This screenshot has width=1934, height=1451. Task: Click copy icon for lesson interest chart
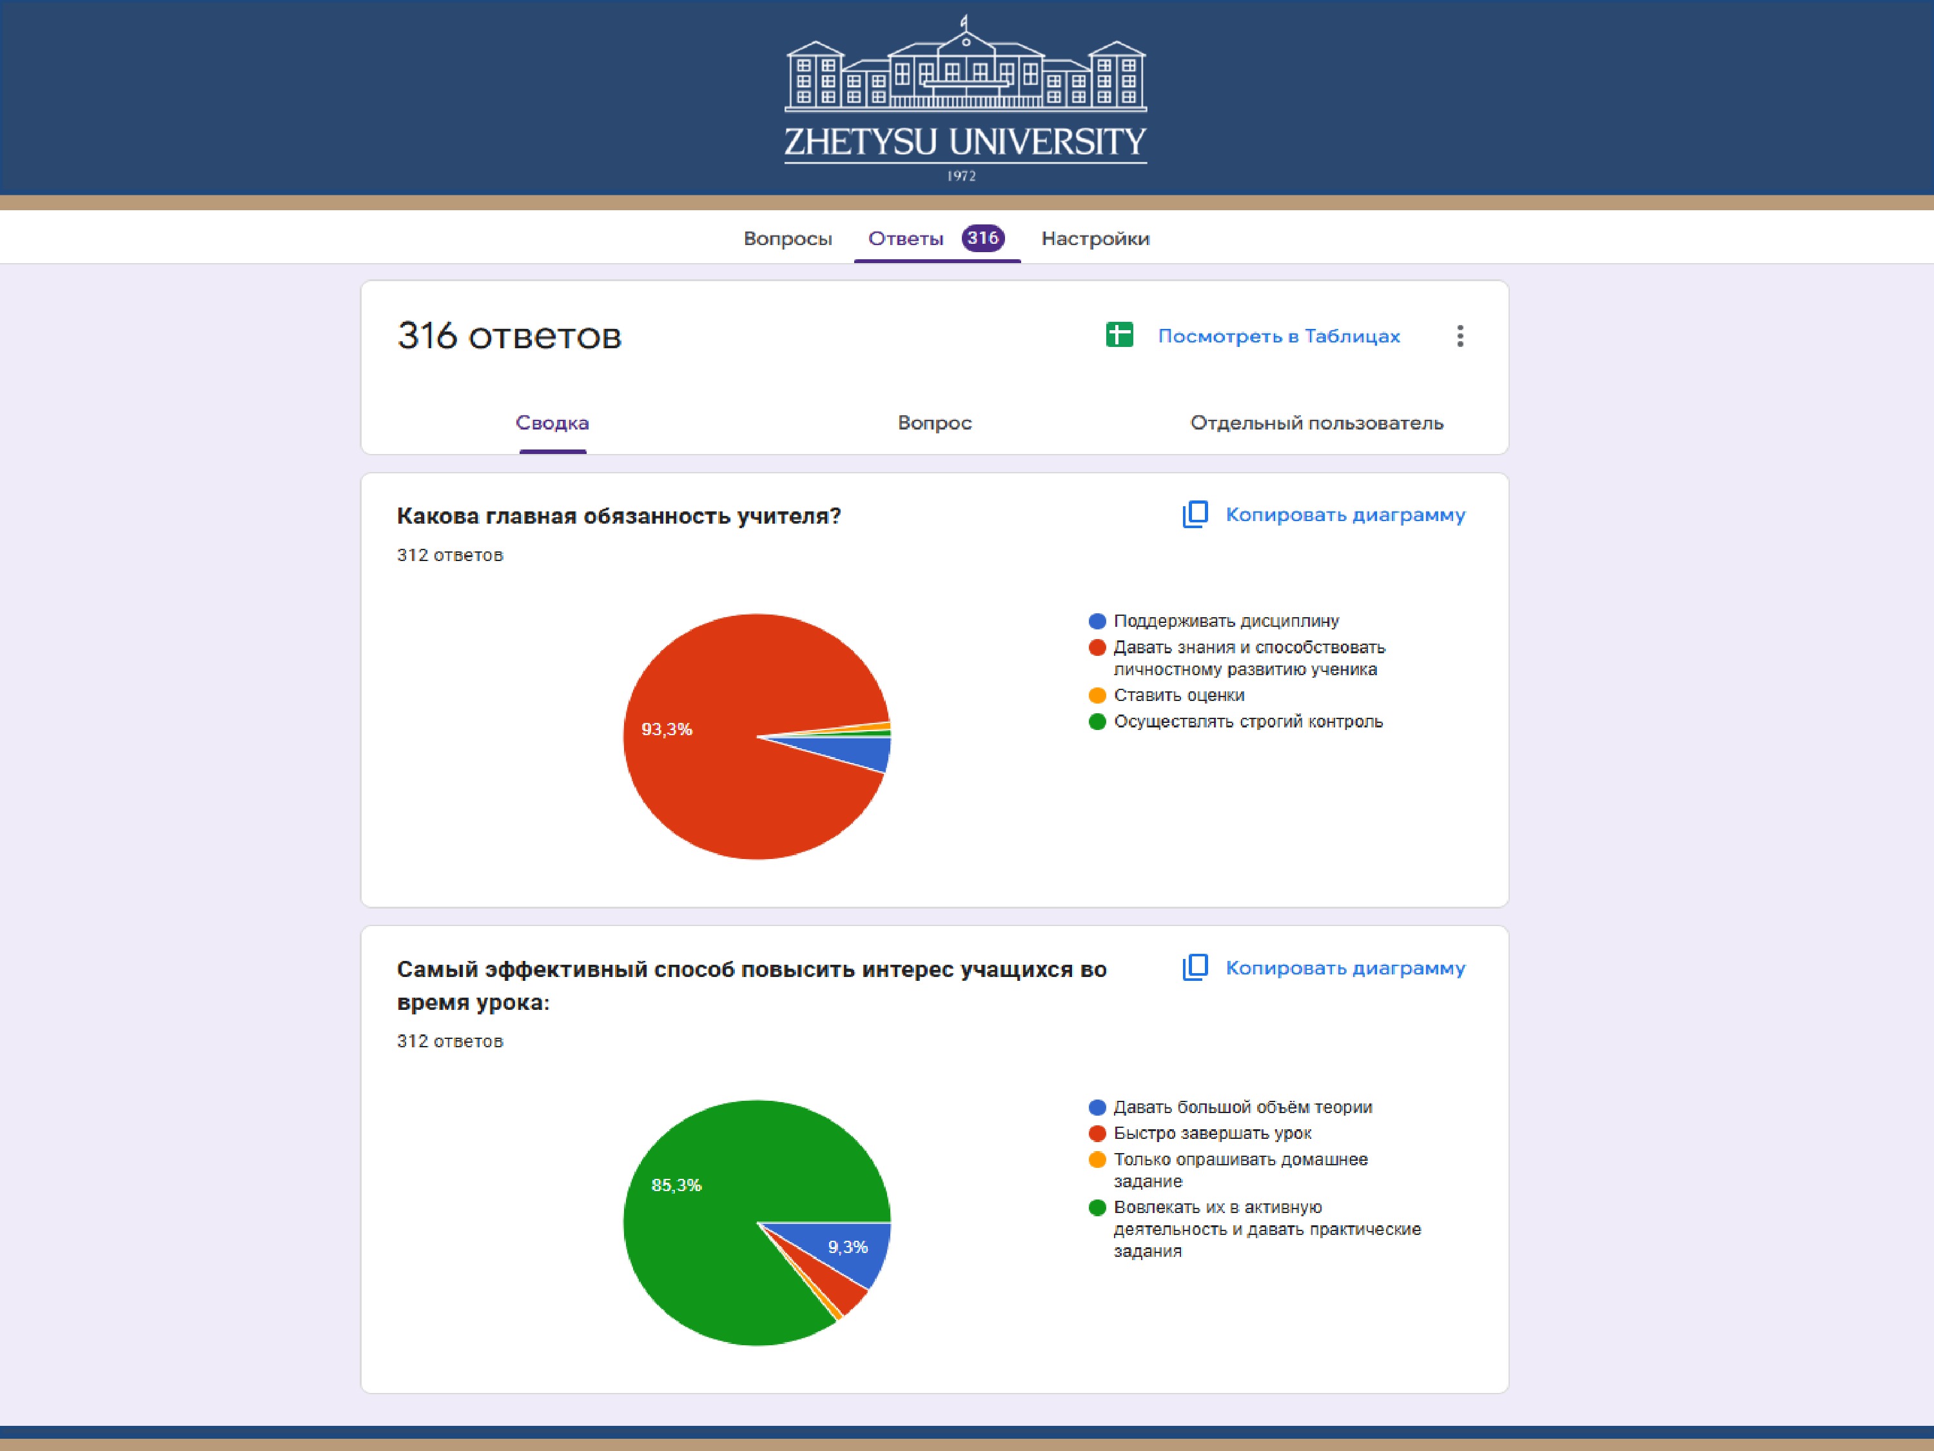point(1195,967)
